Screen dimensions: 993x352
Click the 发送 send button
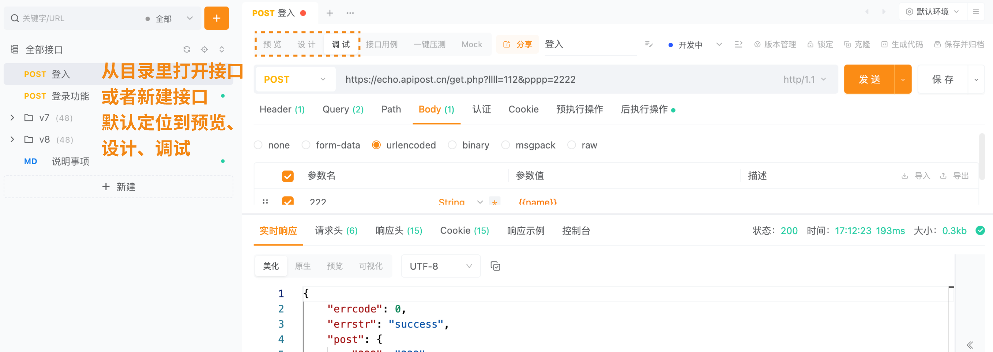click(x=869, y=79)
